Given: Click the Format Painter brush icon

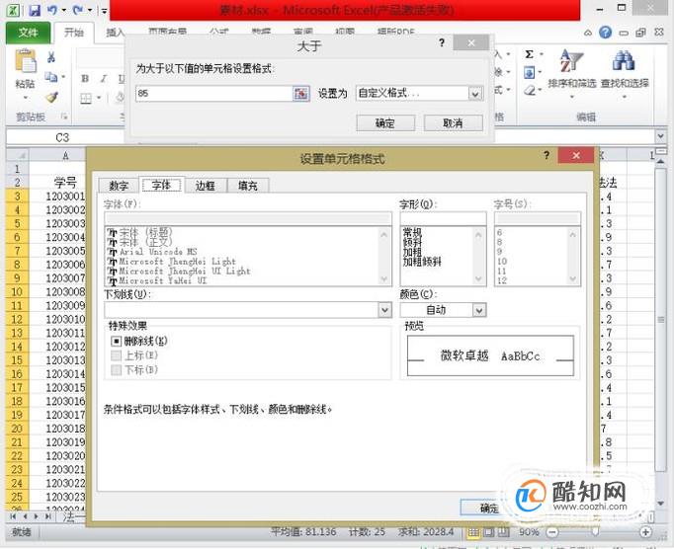Looking at the screenshot, I should tap(51, 98).
